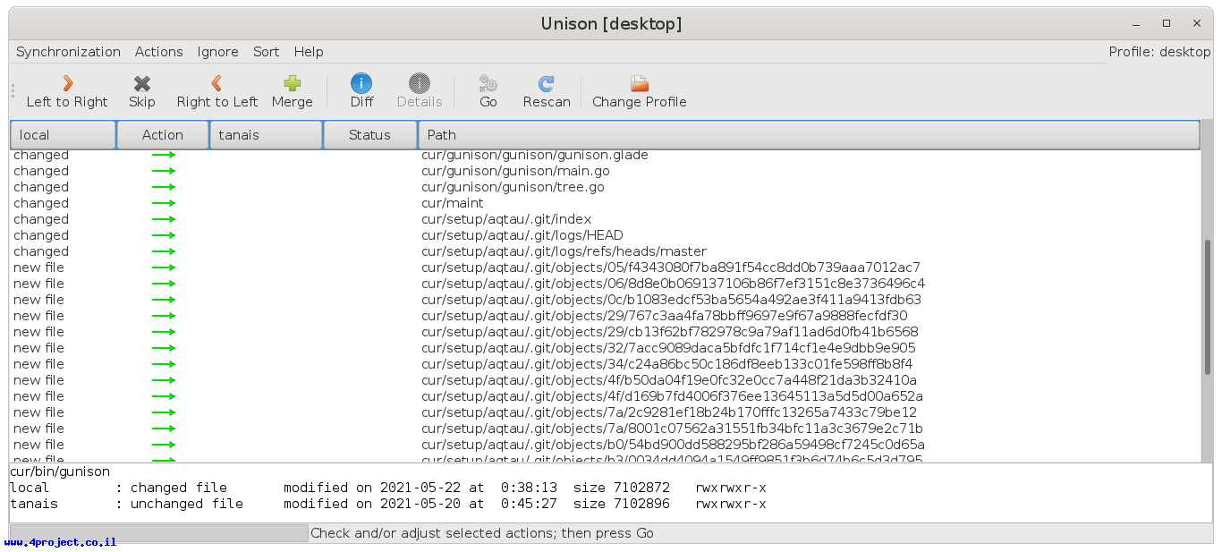Click the local column header
Screen dimensions: 1222x552
click(x=64, y=135)
